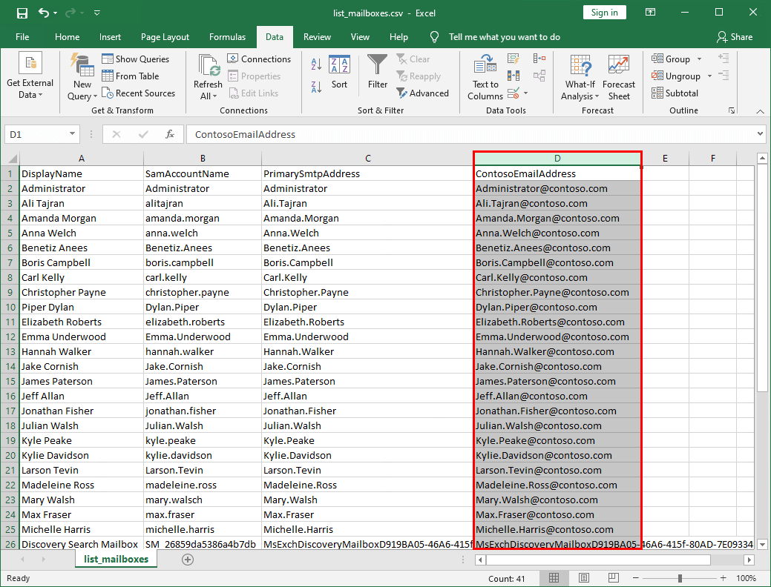Image resolution: width=771 pixels, height=587 pixels.
Task: Click the Remove Duplicates icon
Action: (512, 75)
